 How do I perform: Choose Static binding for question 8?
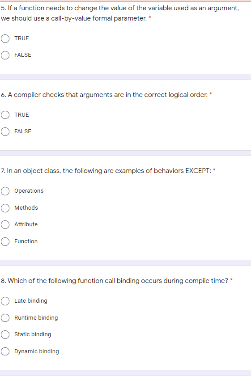(x=5, y=334)
